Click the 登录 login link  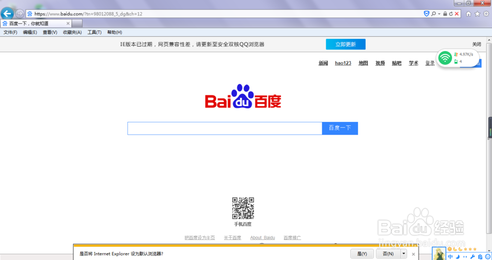click(430, 63)
